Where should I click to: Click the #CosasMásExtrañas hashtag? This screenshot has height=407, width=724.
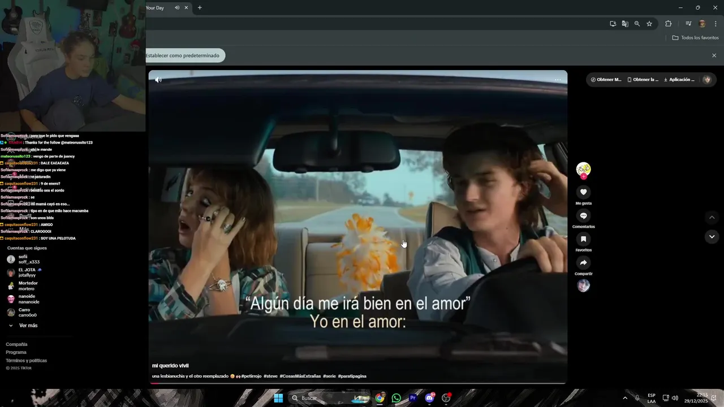coord(300,376)
